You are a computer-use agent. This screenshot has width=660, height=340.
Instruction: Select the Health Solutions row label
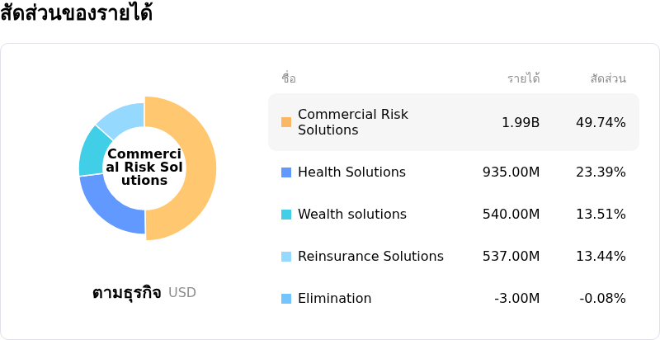click(x=351, y=172)
